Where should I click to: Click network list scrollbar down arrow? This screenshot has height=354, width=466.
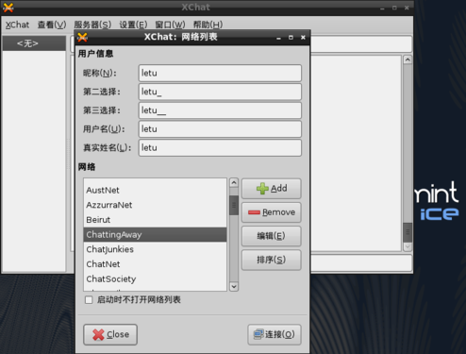[234, 287]
